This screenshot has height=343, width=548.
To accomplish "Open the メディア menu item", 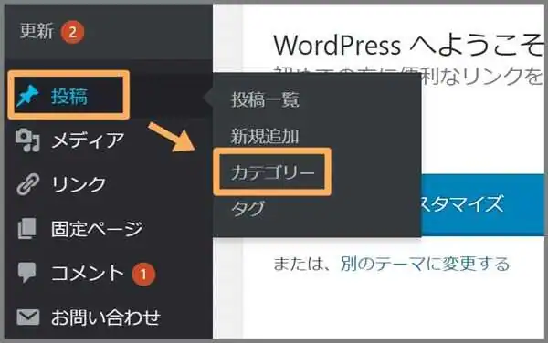I will (88, 140).
